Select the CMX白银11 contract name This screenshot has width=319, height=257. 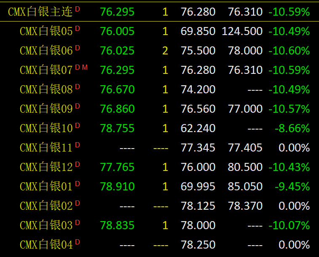[x=46, y=147]
